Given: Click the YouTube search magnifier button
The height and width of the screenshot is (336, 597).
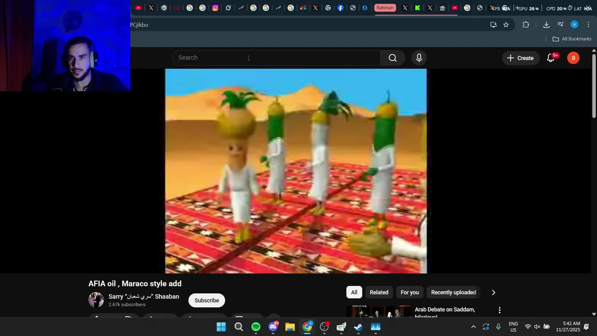Looking at the screenshot, I should [x=393, y=58].
